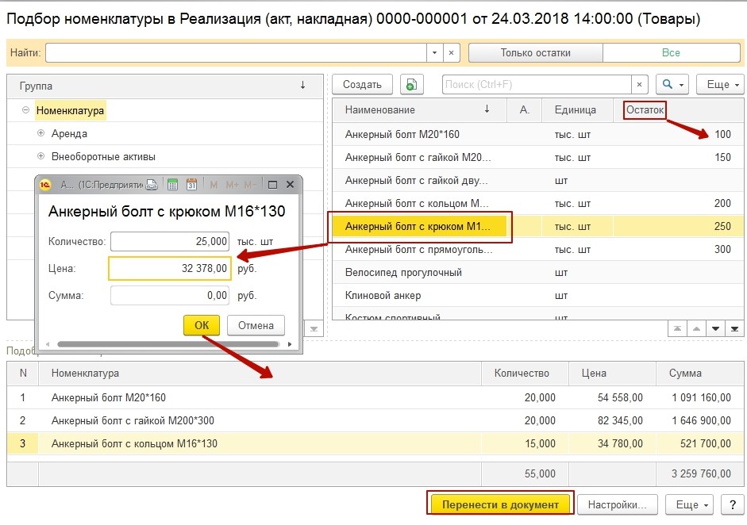747x525 pixels.
Task: Open the Еще menu above the item list
Action: 719,85
